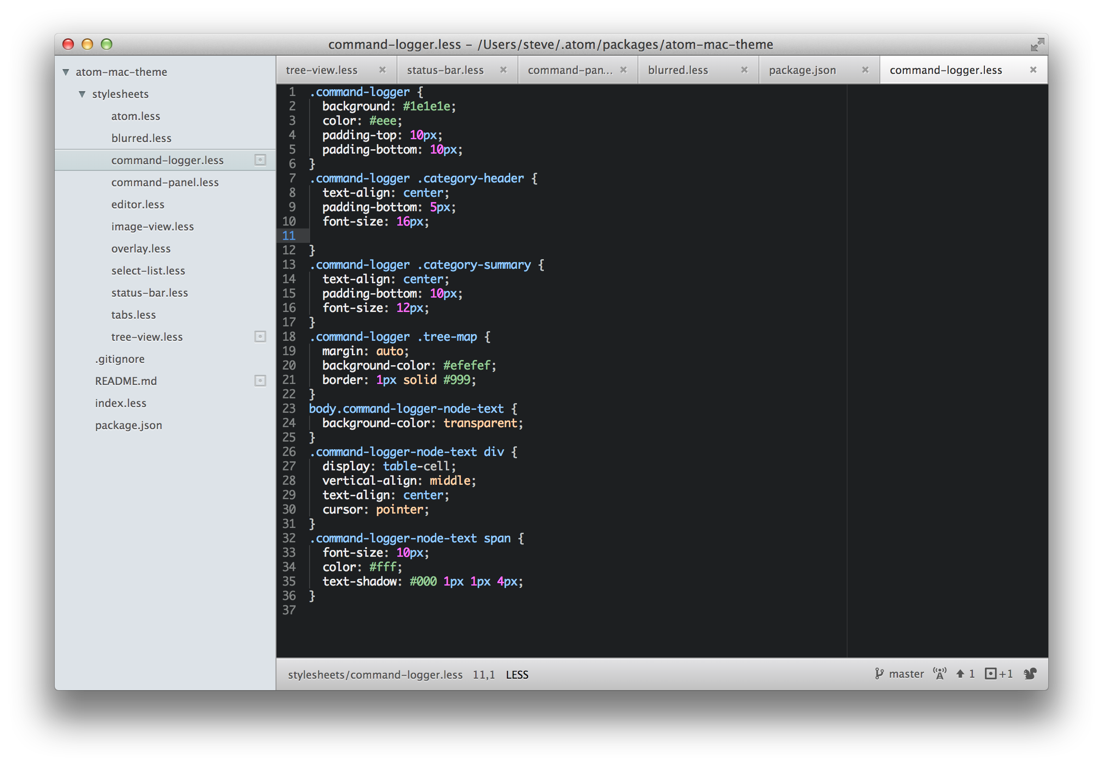This screenshot has height=766, width=1103.
Task: Open overlay.less file
Action: point(141,249)
